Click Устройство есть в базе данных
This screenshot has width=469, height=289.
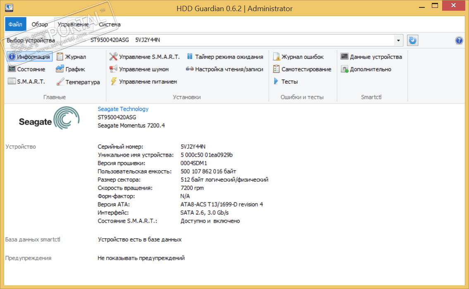coord(139,240)
